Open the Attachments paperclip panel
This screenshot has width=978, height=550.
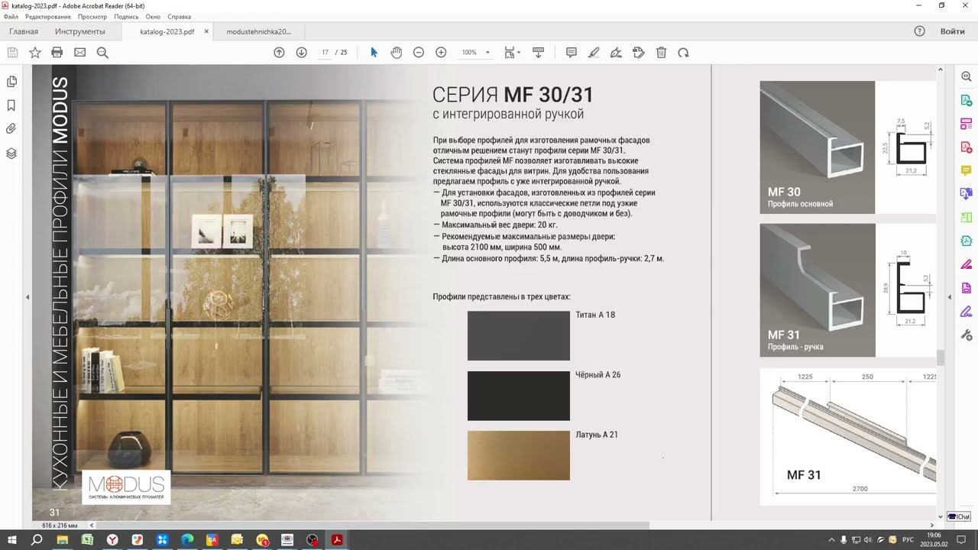[x=11, y=129]
